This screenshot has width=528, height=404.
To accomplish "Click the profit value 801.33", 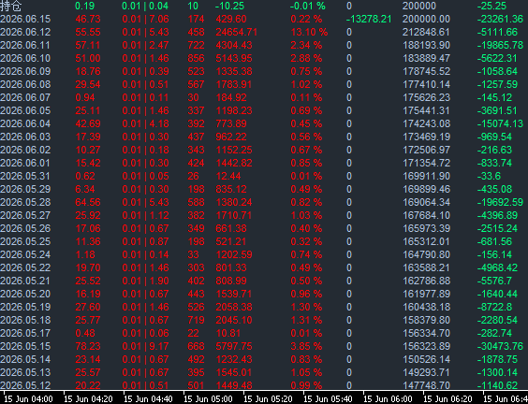I will pos(231,268).
